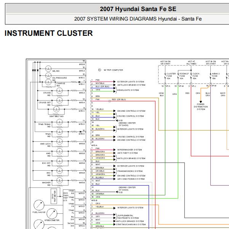
Task: Click the 'CRUISE SET IND' label
Action: click(x=45, y=104)
